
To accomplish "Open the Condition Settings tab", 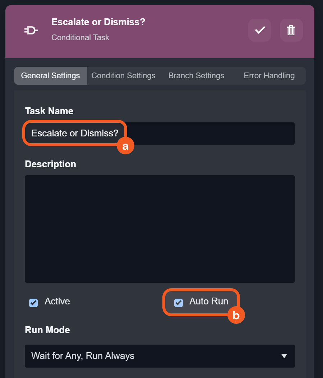I will click(x=123, y=76).
